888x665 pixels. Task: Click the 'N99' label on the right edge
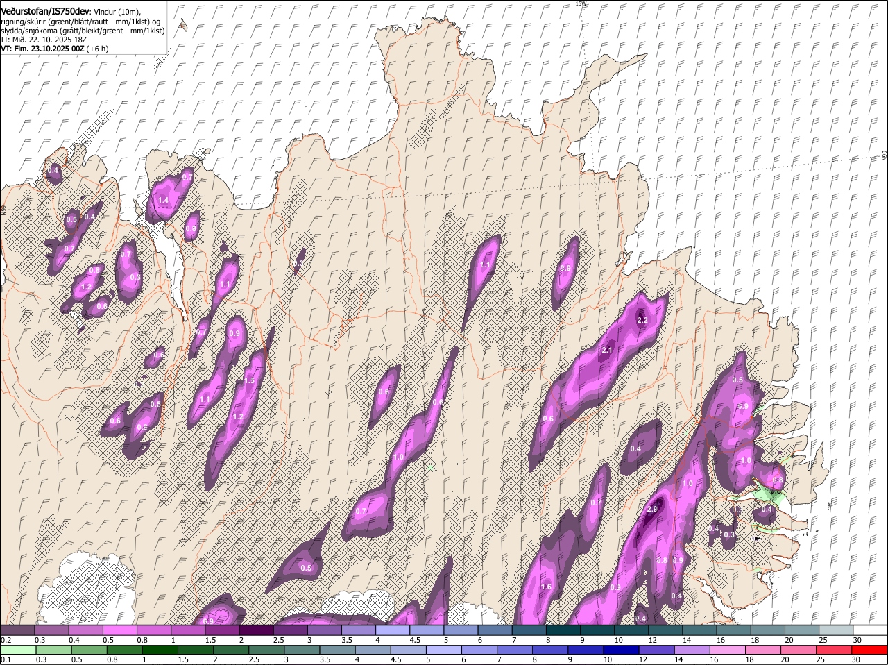(x=885, y=156)
